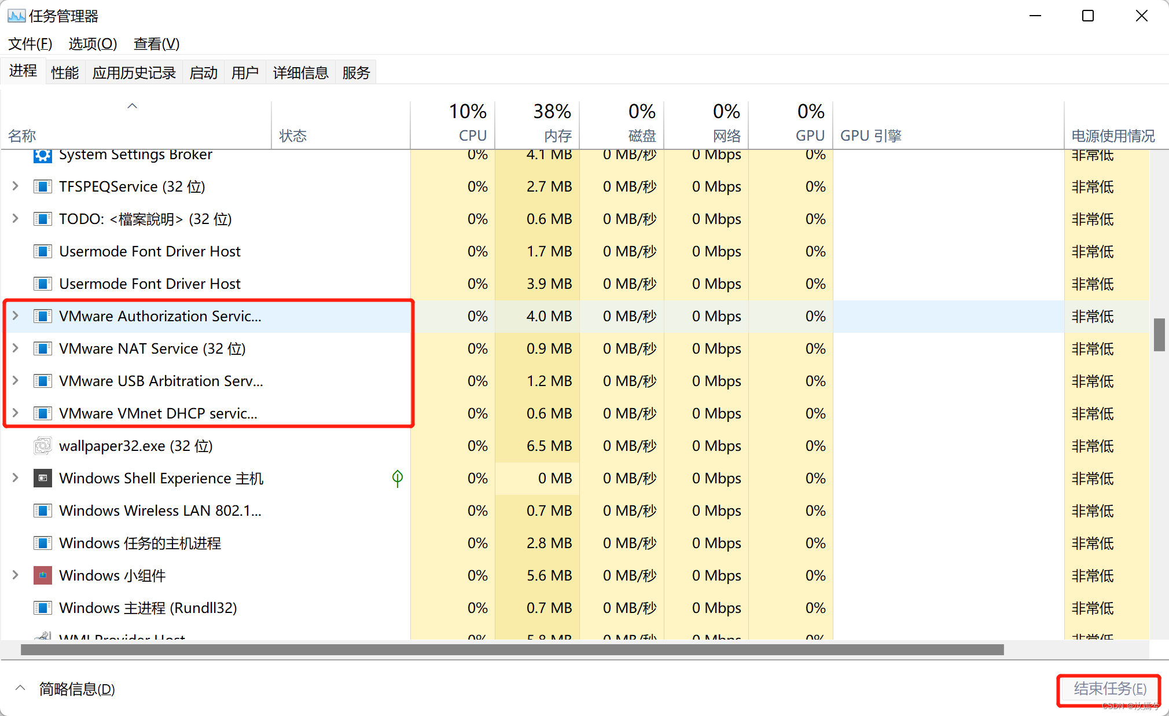Click the Windows 任务的主机进程 icon
The image size is (1169, 716).
click(x=42, y=543)
